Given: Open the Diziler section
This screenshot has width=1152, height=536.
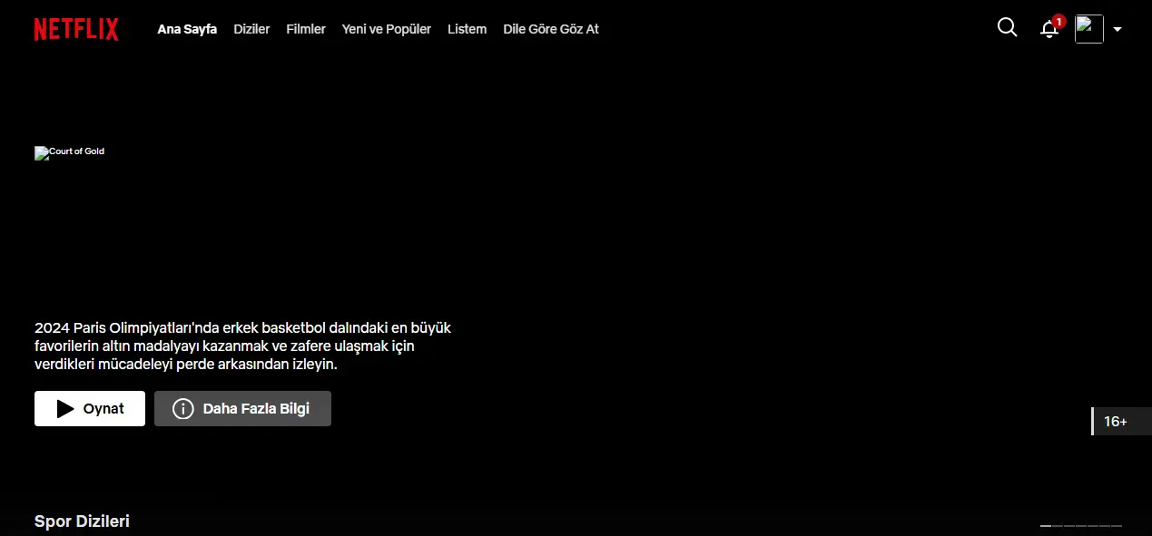Looking at the screenshot, I should [x=251, y=29].
